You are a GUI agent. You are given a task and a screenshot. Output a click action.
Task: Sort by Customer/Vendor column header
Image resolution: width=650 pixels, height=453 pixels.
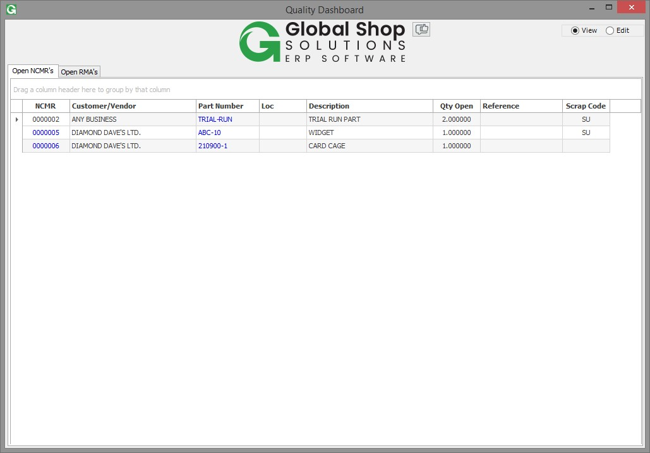click(x=133, y=106)
